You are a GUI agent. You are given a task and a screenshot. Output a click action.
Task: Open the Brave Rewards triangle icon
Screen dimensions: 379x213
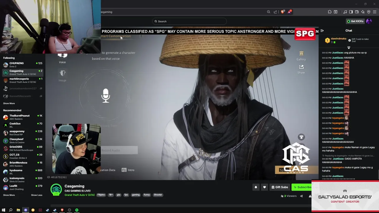pyautogui.click(x=289, y=12)
